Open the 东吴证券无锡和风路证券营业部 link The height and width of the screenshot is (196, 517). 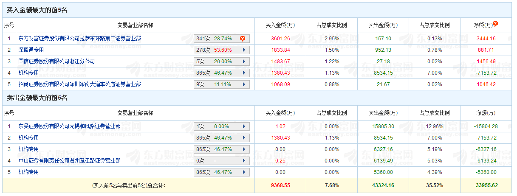click(69, 126)
